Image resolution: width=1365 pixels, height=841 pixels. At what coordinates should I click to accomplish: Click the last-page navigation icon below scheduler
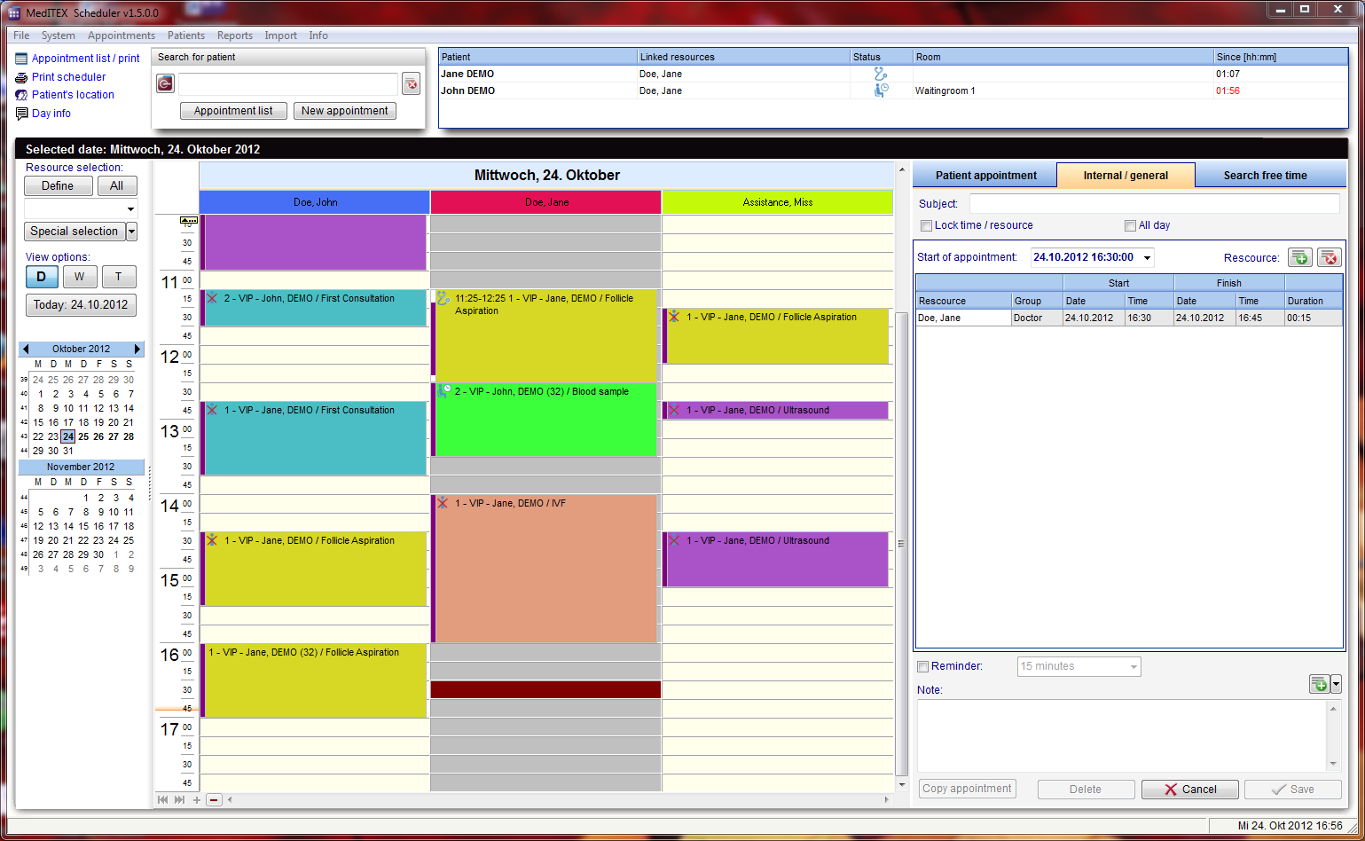tap(180, 800)
